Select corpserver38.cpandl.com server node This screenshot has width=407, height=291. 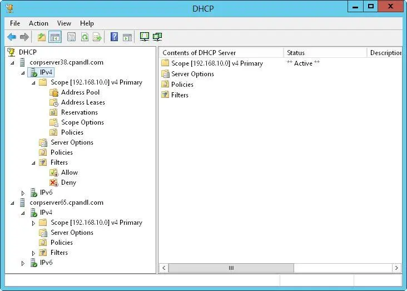(67, 62)
